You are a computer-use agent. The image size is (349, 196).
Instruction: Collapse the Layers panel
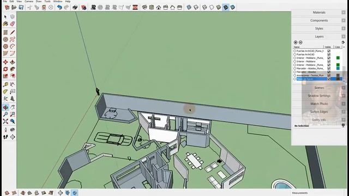[x=319, y=36]
